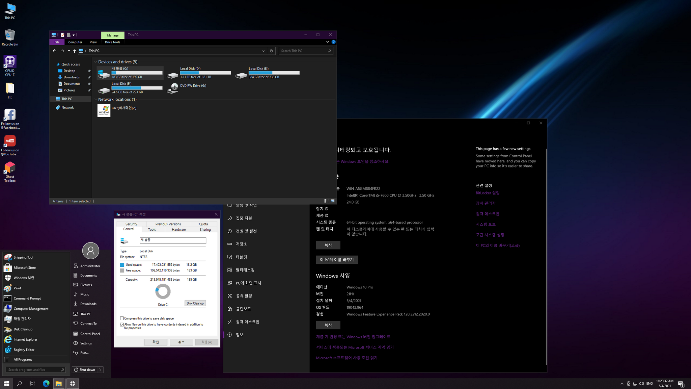Screen dimensions: 691x389
Task: Switch to Tools tab in properties
Action: 152,229
